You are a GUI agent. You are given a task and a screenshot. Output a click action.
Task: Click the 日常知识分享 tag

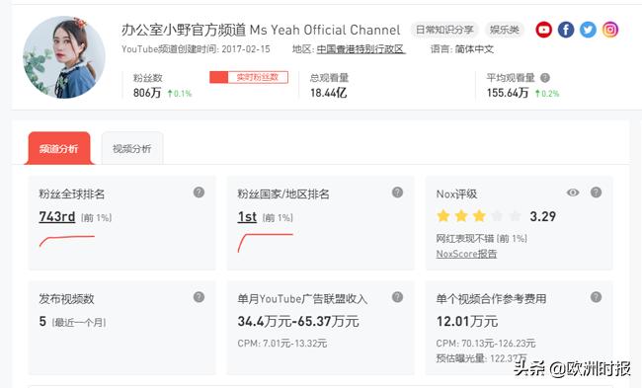pos(444,30)
